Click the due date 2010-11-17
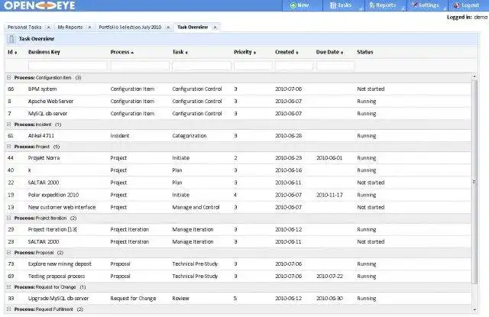The height and width of the screenshot is (317, 489). pos(329,195)
